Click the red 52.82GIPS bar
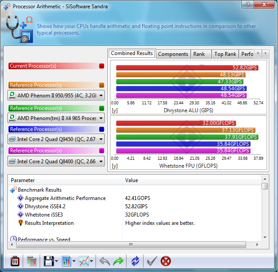The width and height of the screenshot is (278, 272). pos(187,68)
